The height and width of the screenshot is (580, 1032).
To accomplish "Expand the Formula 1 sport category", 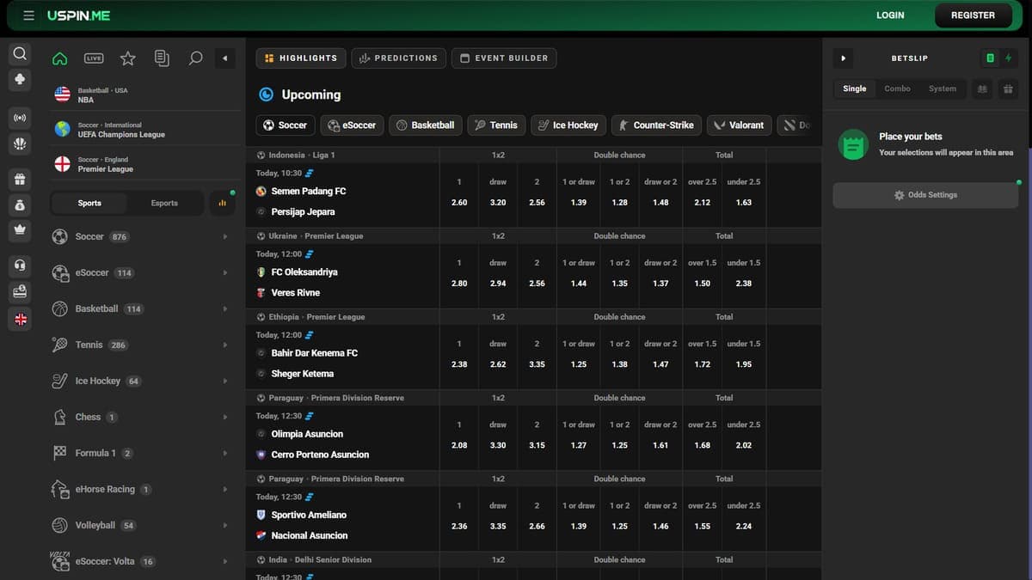I will [141, 454].
